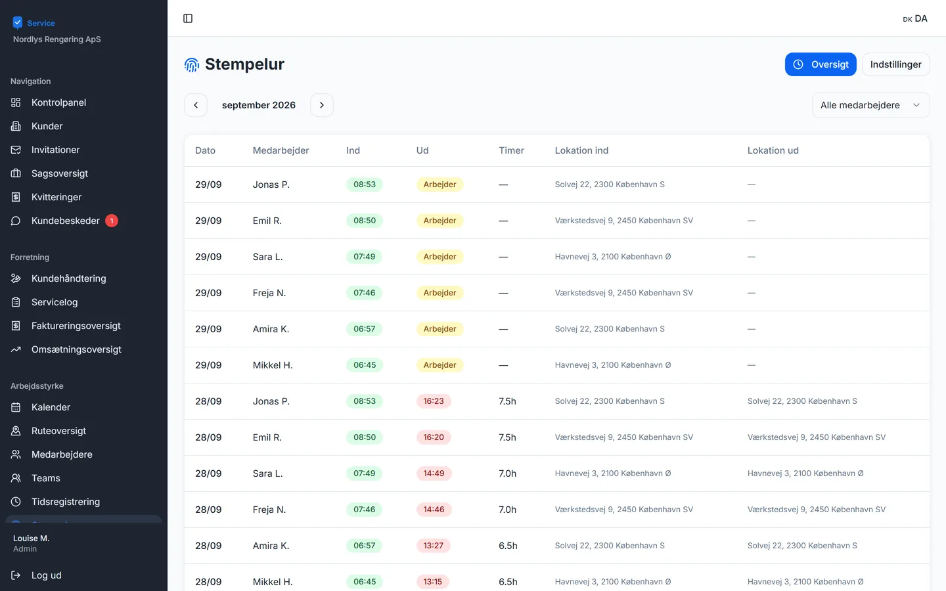Change language via DK DA selector
Screen dimensions: 946x591
click(915, 18)
